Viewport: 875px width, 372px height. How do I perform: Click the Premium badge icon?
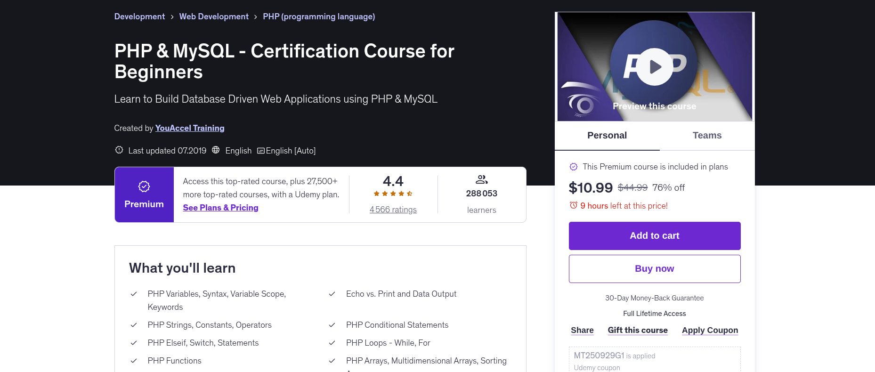pos(144,186)
